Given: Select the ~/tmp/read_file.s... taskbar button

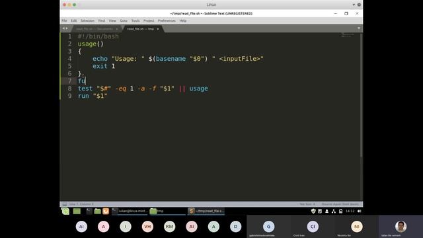Looking at the screenshot, I should click(x=206, y=211).
